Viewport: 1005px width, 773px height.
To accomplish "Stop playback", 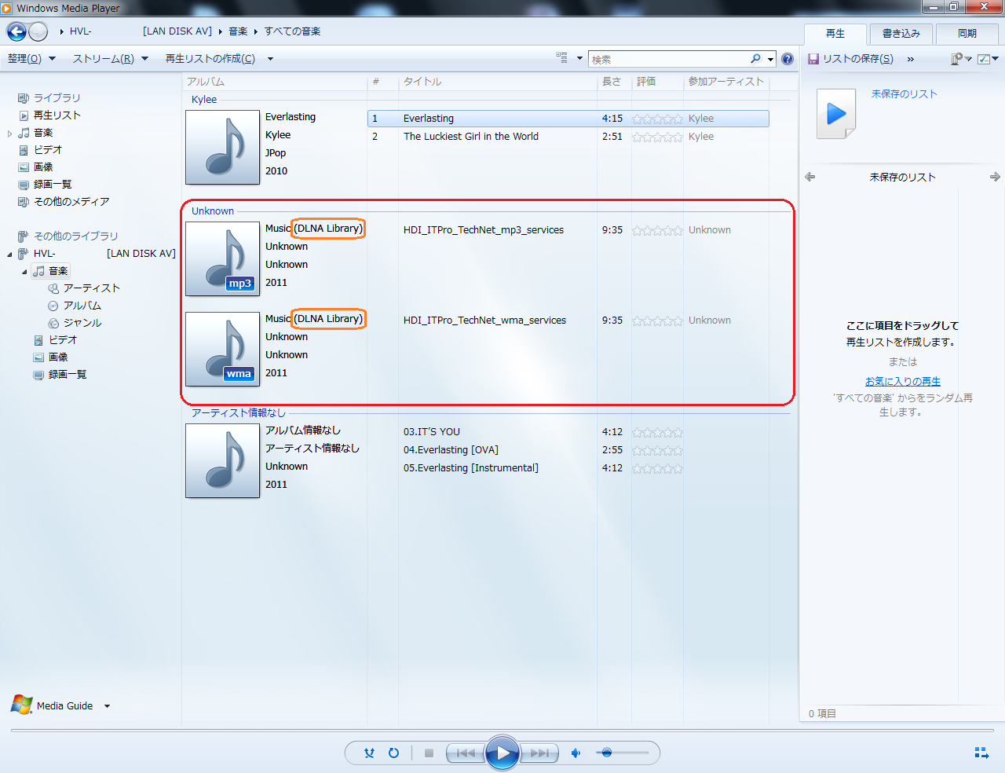I will (x=429, y=753).
